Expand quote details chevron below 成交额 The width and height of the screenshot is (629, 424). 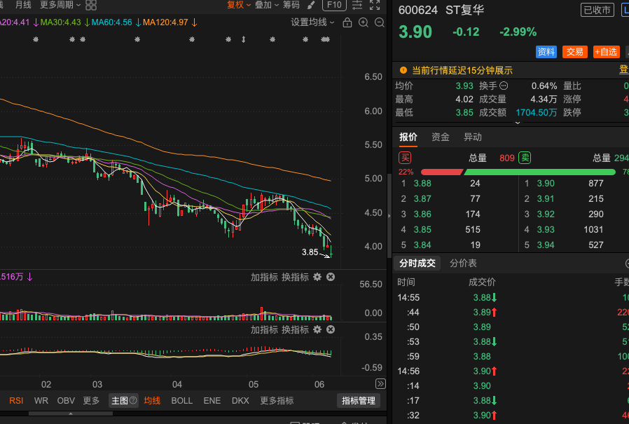tap(518, 123)
